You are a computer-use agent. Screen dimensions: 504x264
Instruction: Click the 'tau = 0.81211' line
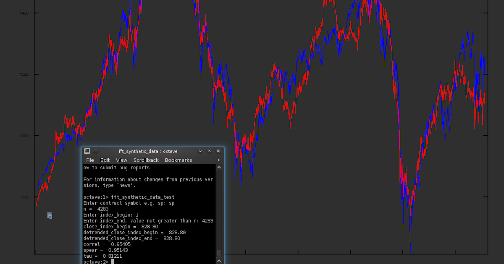click(x=102, y=256)
